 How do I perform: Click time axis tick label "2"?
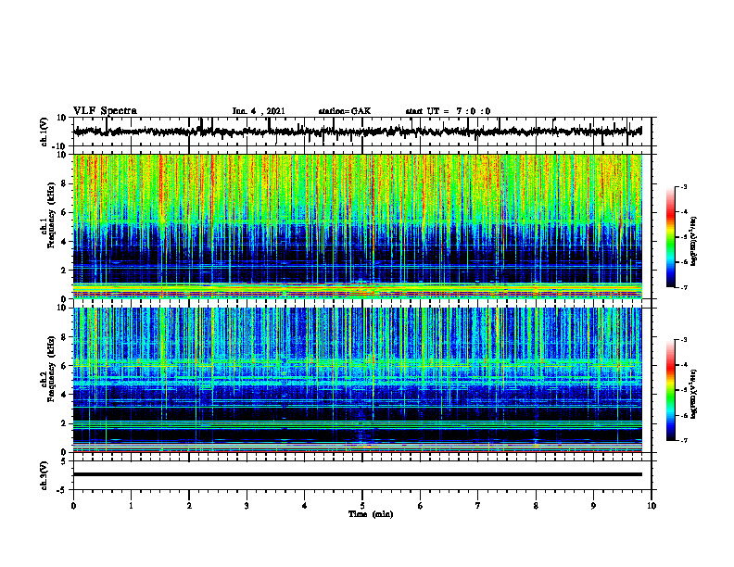click(x=189, y=506)
